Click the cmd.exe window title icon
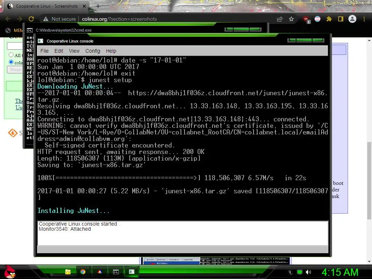Viewport: 372px width, 279px height. (30, 31)
